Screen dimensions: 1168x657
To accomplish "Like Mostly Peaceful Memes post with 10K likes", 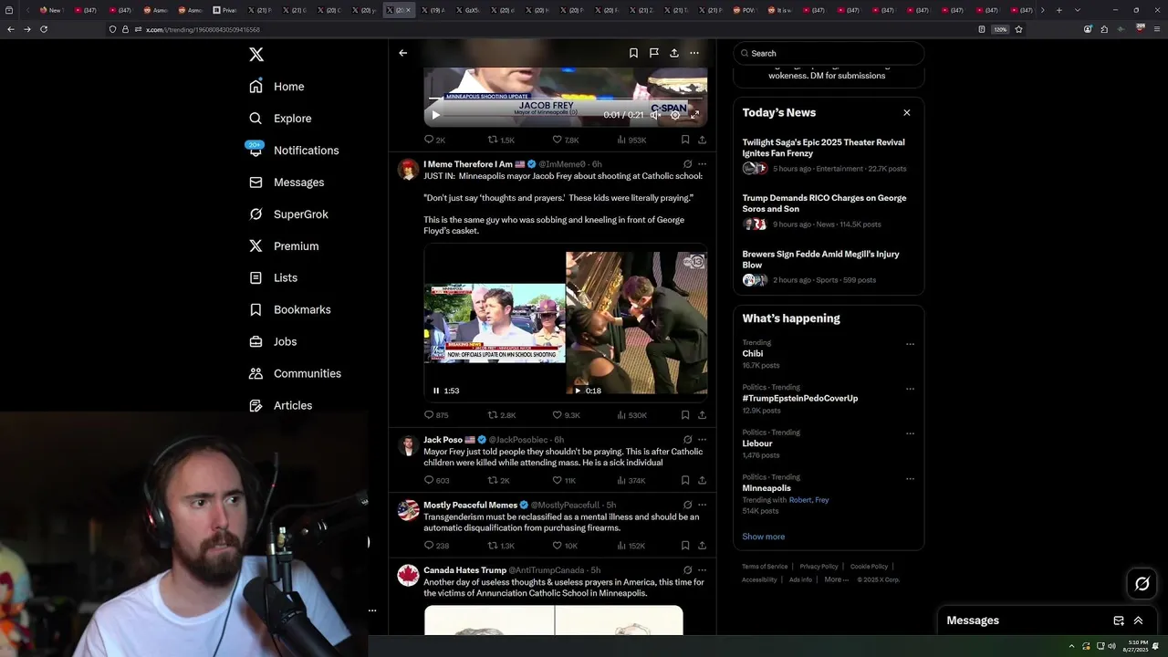I will coord(565,546).
